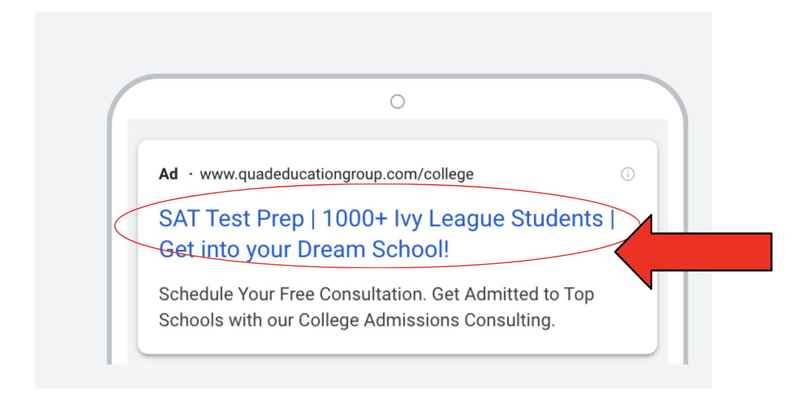Click the word "Consultation" in ad description
This screenshot has width=792, height=405.
click(x=372, y=294)
